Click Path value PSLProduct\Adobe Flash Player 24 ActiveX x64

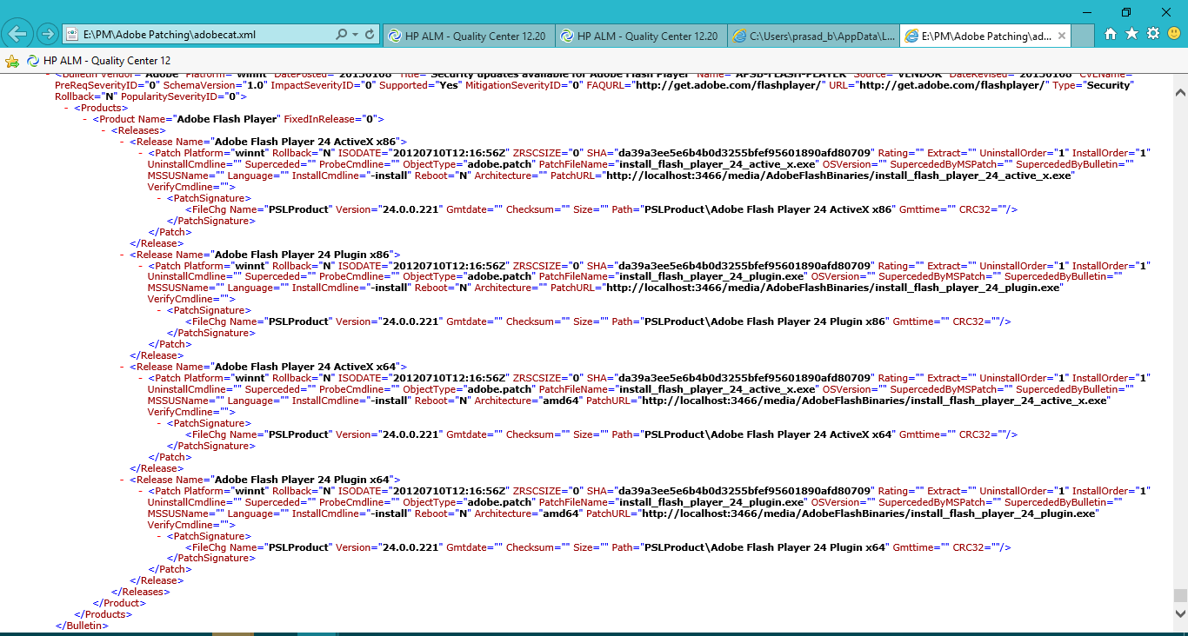click(768, 434)
